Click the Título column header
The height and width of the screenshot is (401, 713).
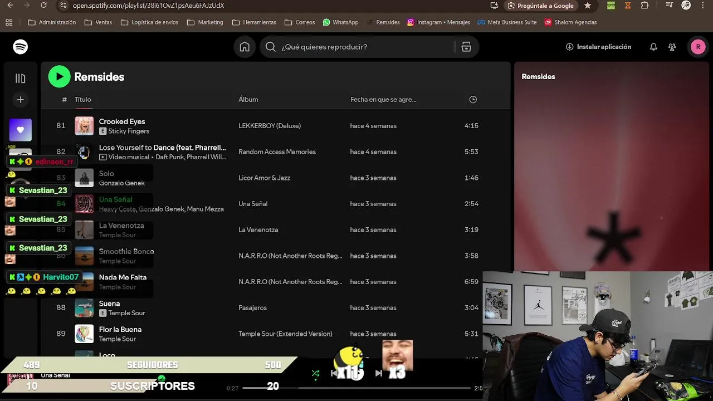click(83, 100)
